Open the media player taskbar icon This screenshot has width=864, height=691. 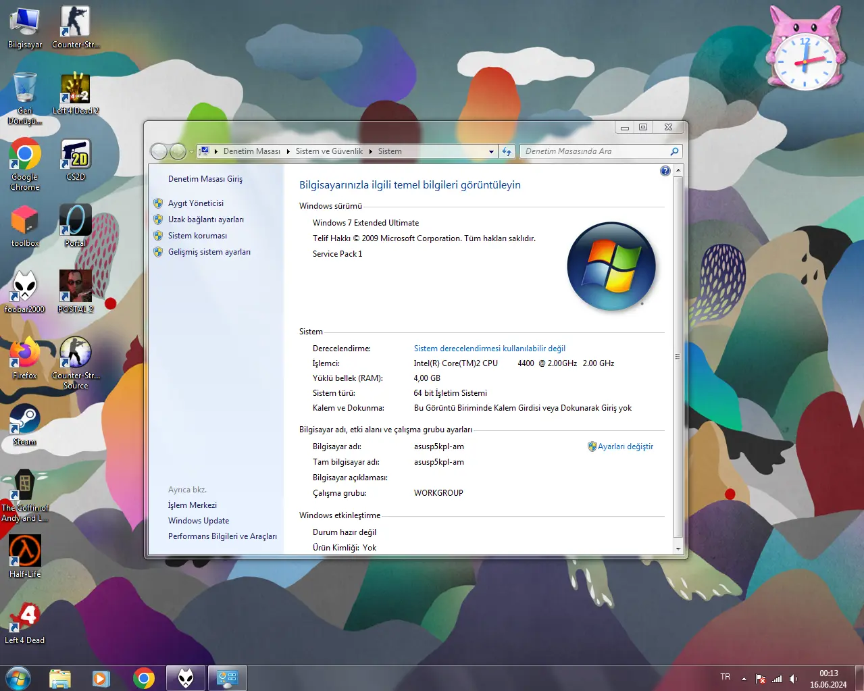(101, 678)
